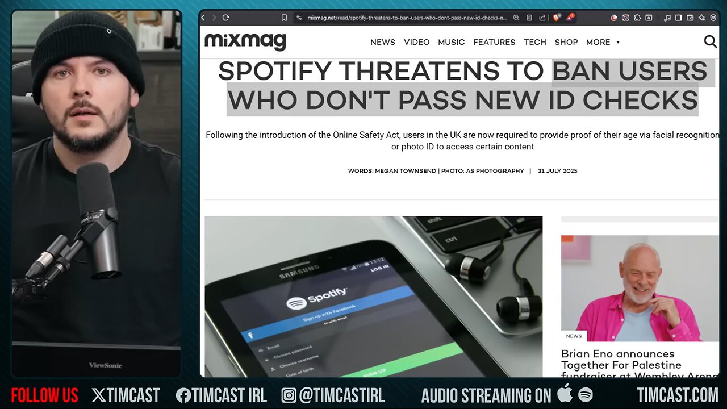Click TIMCAST.COM in bottom banner

coord(677,395)
